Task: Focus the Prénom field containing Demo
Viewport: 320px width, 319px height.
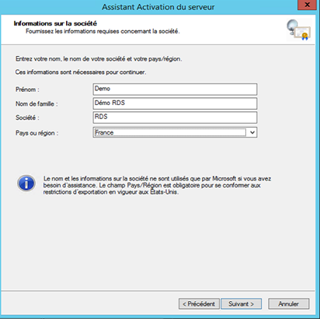Action: (175, 89)
